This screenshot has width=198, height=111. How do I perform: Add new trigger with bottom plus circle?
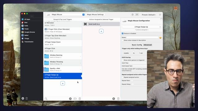(x=70, y=99)
